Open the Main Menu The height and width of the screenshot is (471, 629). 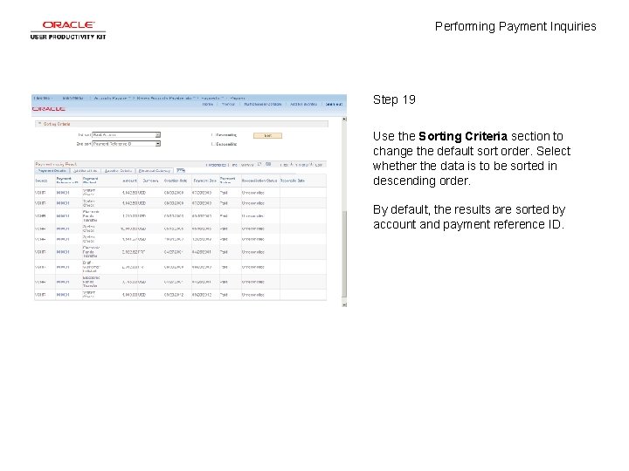click(x=73, y=98)
